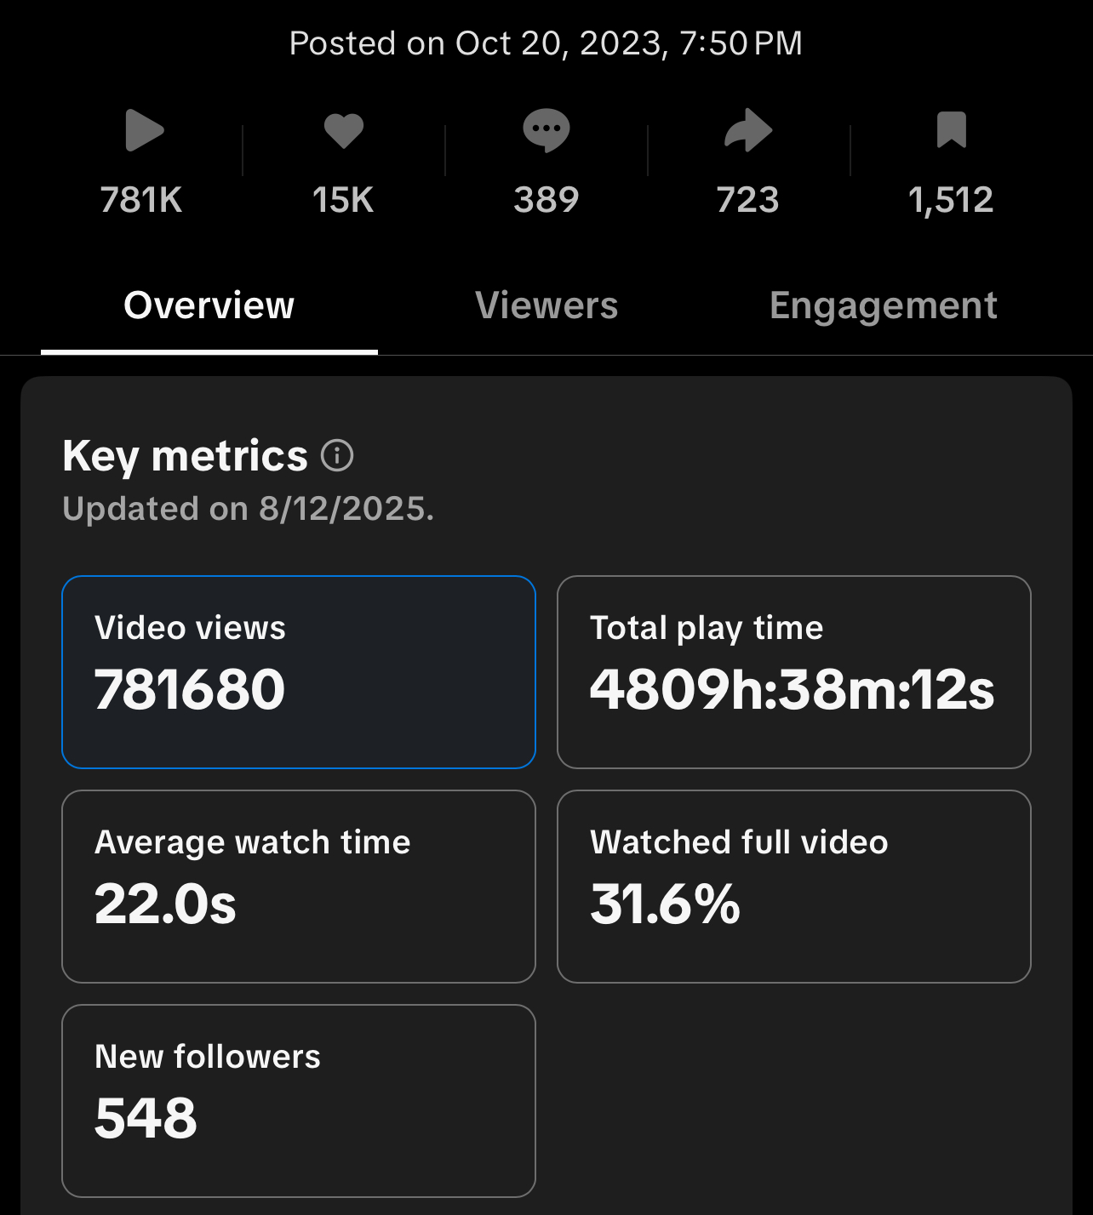Pick the Watched full video card
The width and height of the screenshot is (1093, 1215).
[x=793, y=886]
